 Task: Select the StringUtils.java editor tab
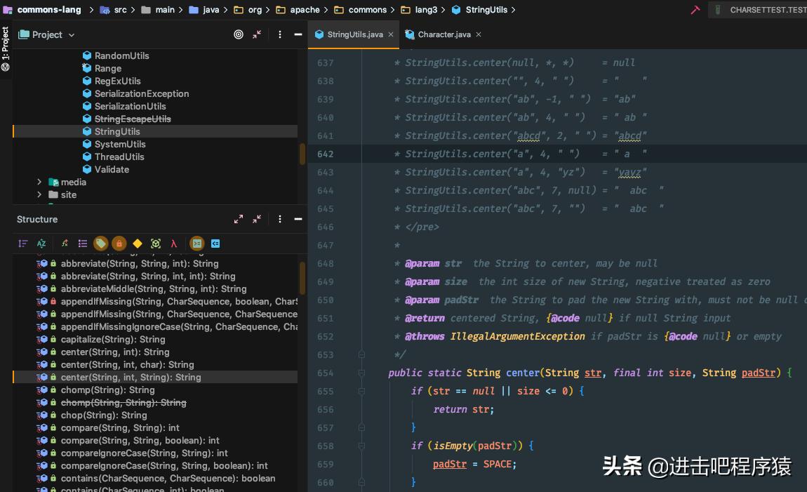coord(354,34)
